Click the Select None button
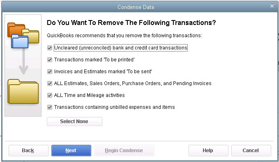 74,122
